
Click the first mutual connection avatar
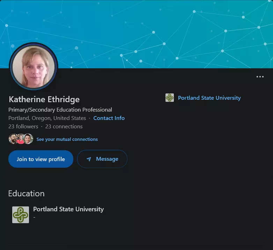click(13, 139)
